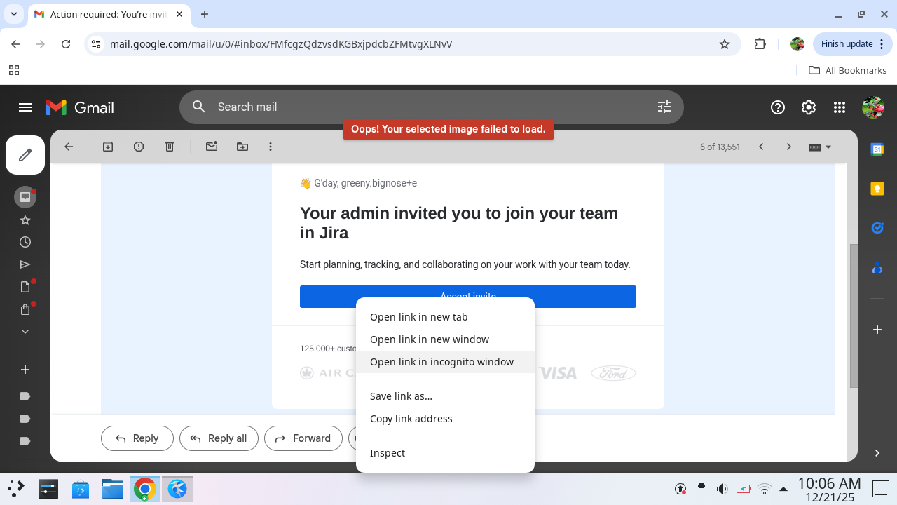Open Purchases shopping bag icon
Image resolution: width=897 pixels, height=505 pixels.
pos(25,309)
